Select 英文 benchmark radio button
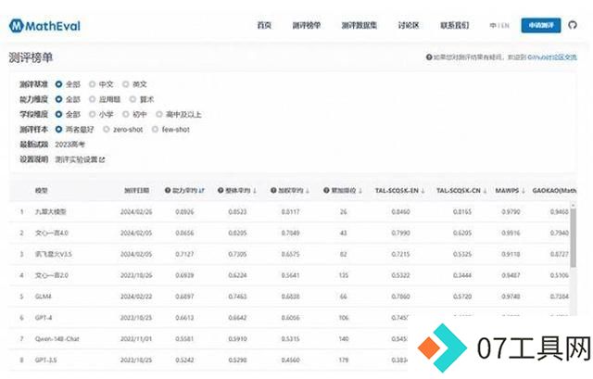 pyautogui.click(x=126, y=84)
